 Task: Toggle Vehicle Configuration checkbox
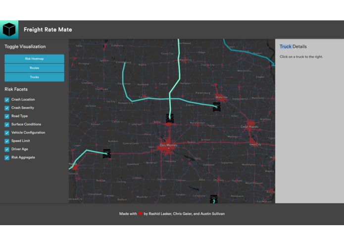(7, 133)
